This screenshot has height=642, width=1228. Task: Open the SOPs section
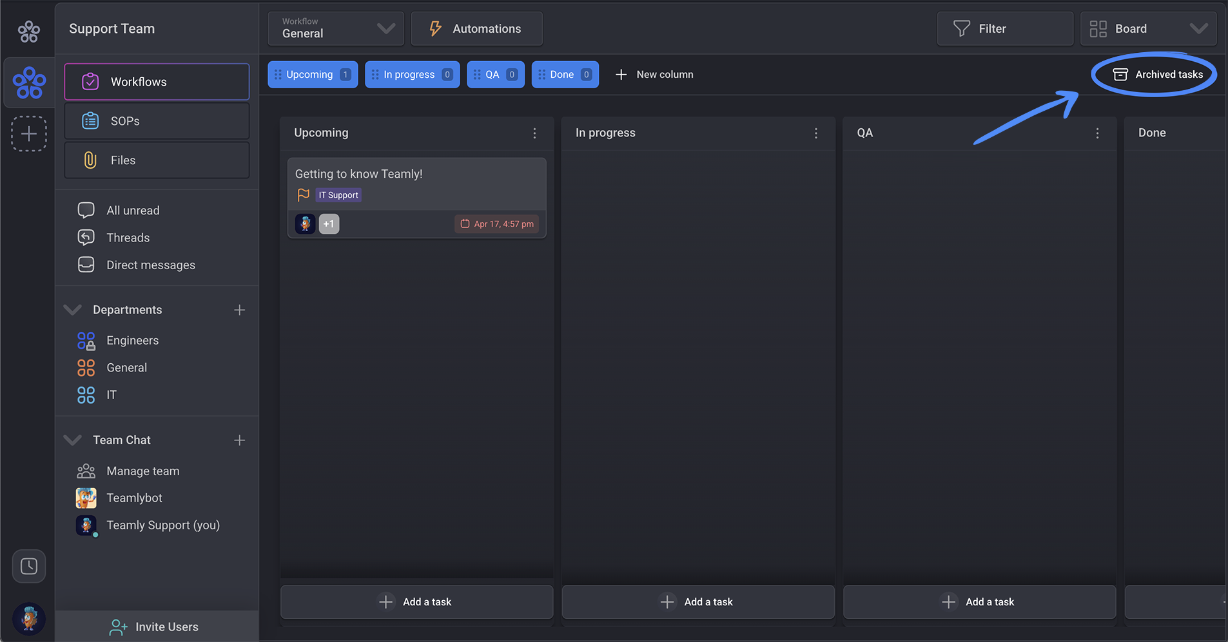[157, 121]
